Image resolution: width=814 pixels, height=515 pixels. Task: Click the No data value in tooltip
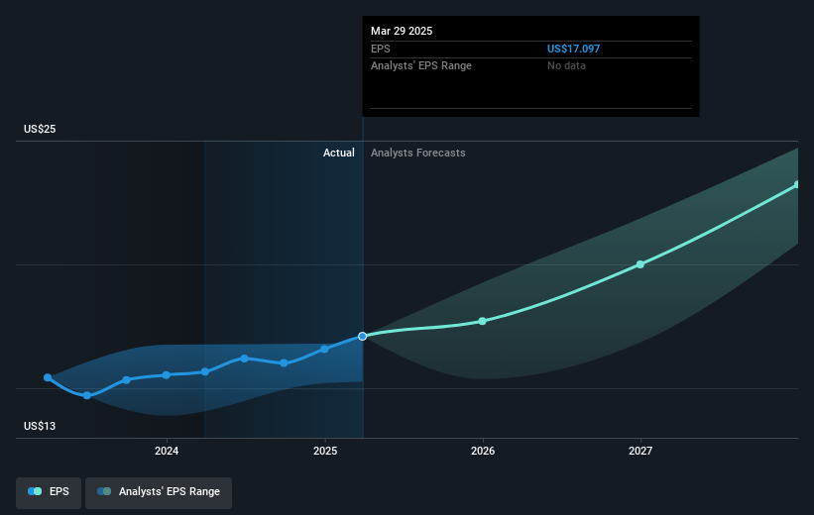click(566, 66)
